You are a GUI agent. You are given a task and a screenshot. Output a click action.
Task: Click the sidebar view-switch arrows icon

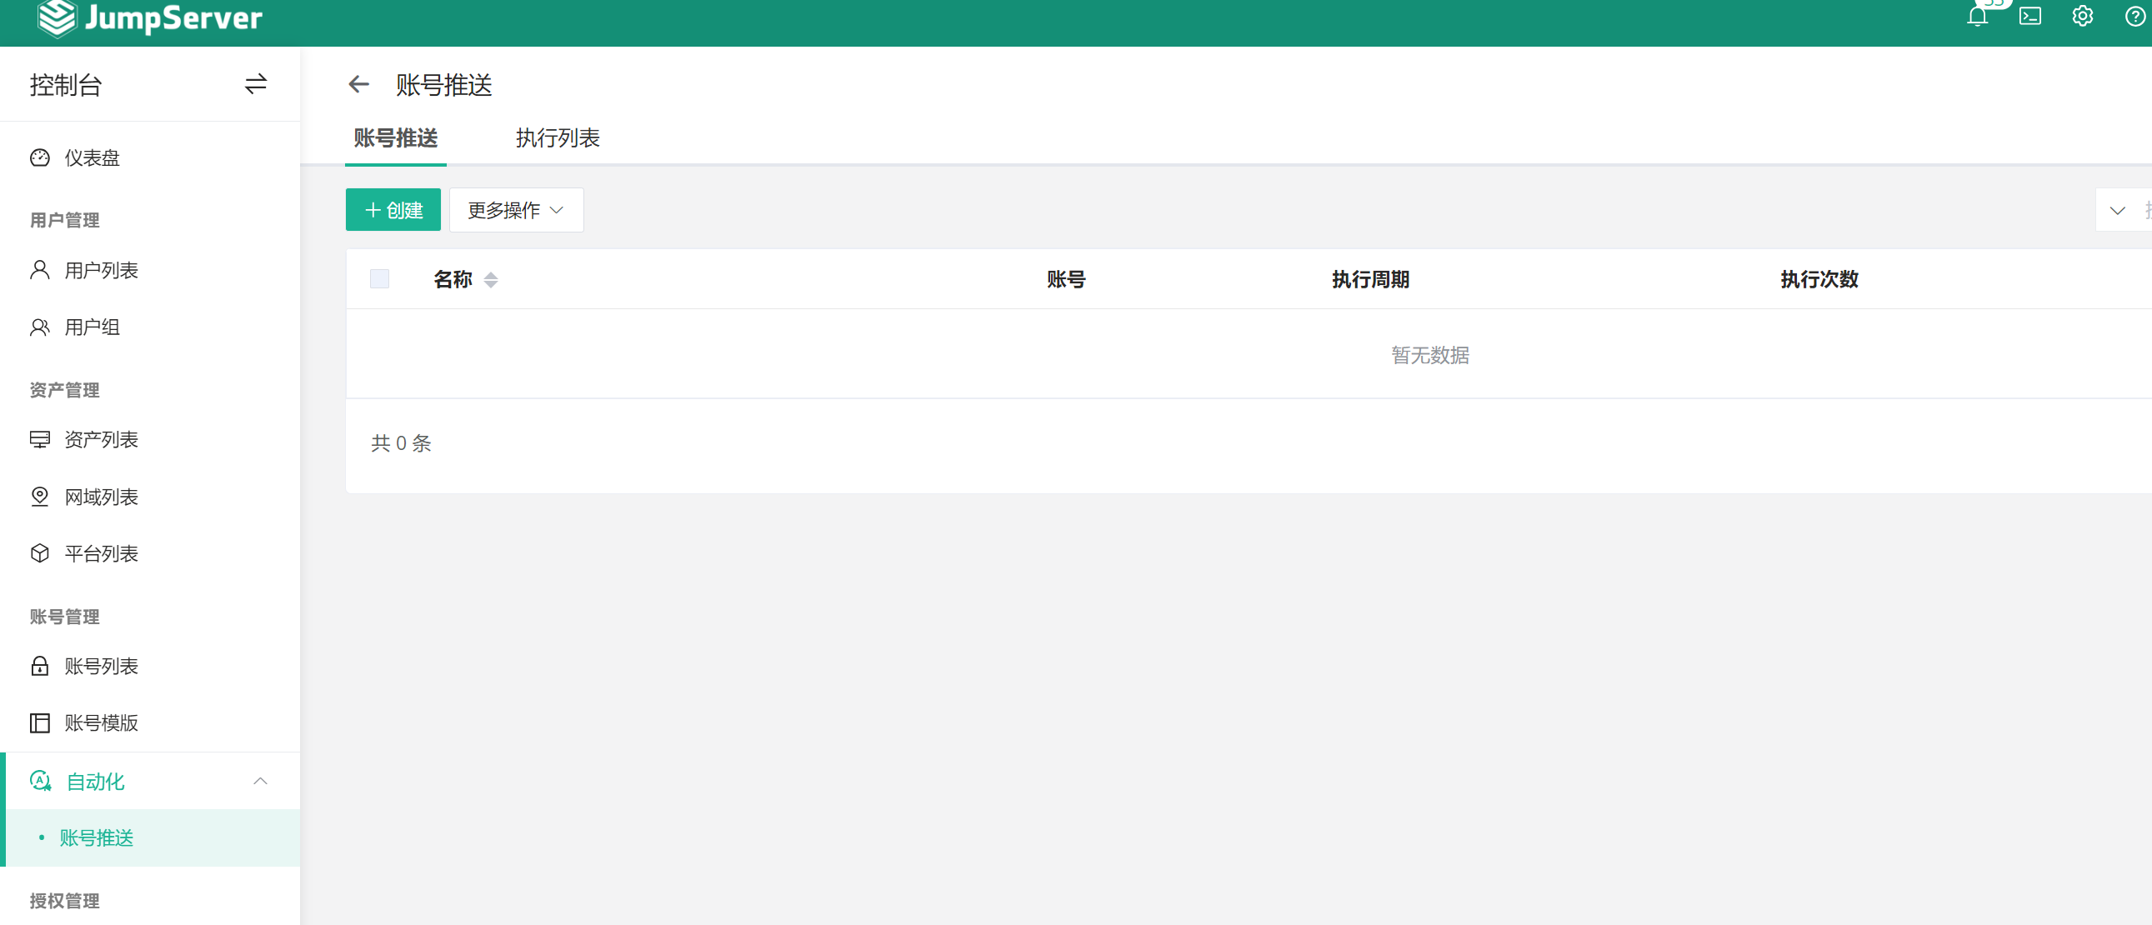click(256, 84)
